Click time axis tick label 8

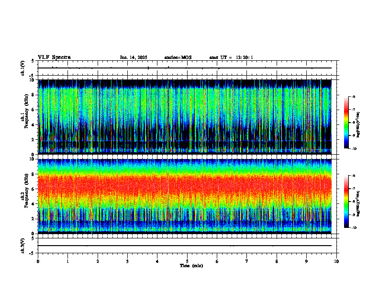[x=277, y=261]
